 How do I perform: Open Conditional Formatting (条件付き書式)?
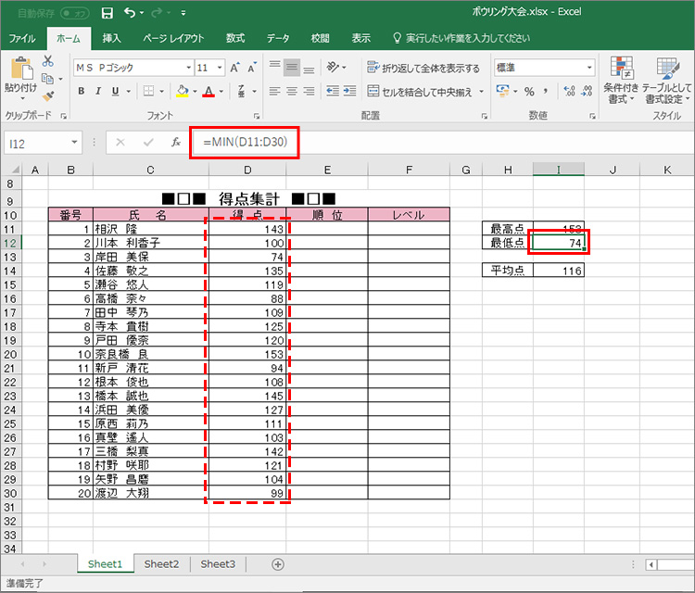[x=621, y=79]
